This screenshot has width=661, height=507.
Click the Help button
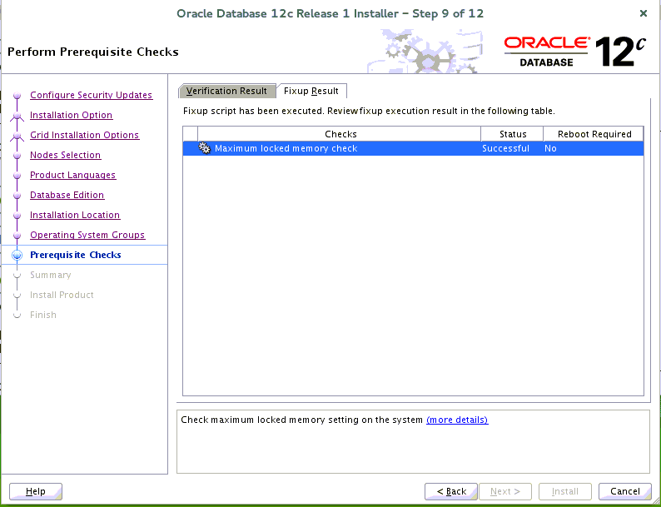click(x=36, y=491)
